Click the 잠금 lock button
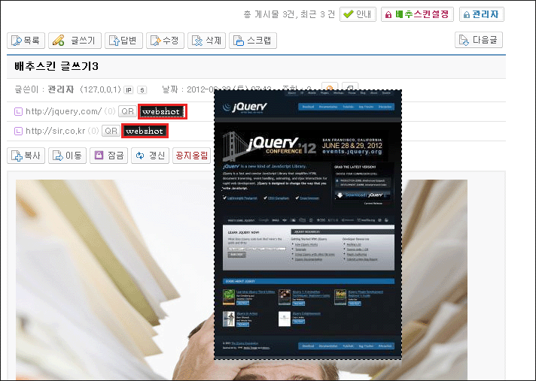This screenshot has height=381, width=536. (108, 156)
